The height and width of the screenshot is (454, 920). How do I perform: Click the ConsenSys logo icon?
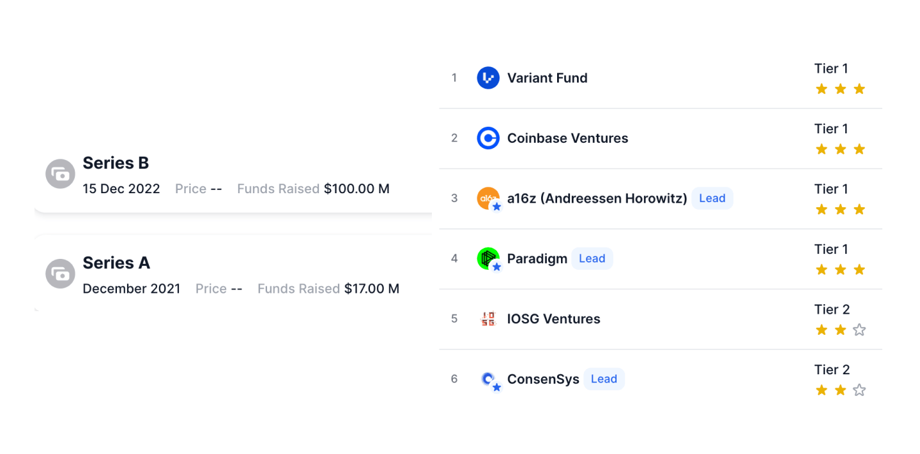point(488,379)
